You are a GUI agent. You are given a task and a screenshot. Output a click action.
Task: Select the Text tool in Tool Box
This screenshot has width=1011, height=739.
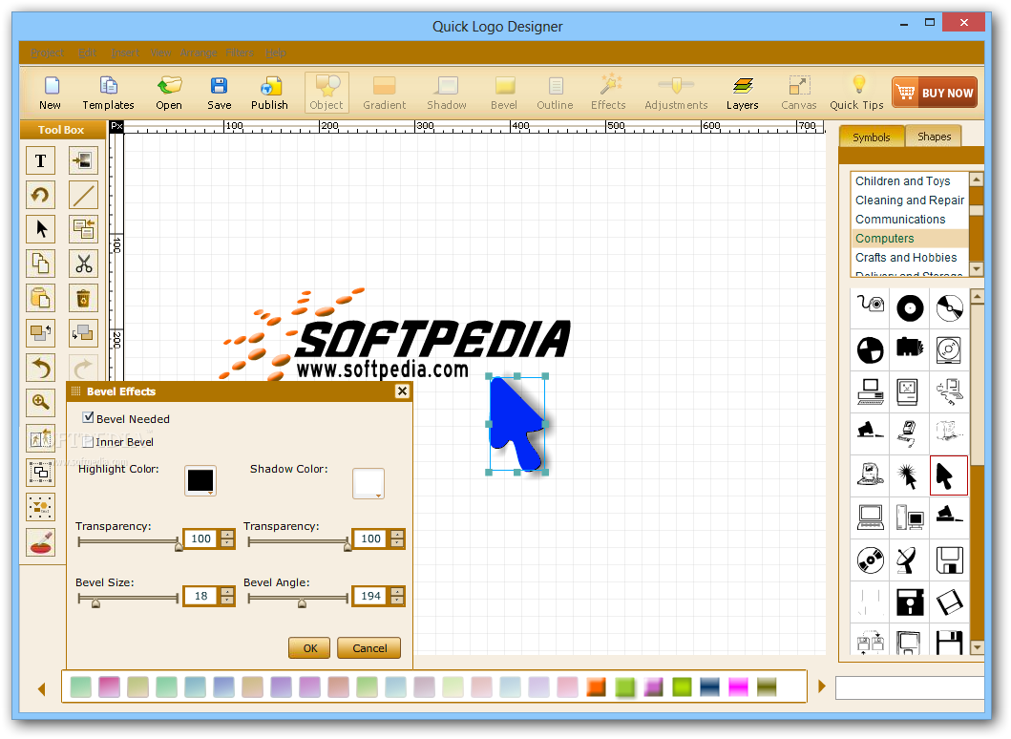coord(41,160)
